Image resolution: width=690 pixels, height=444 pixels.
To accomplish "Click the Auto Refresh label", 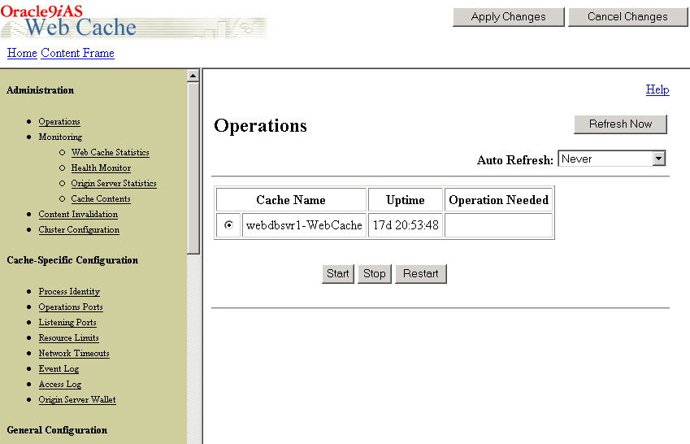I will (x=515, y=160).
